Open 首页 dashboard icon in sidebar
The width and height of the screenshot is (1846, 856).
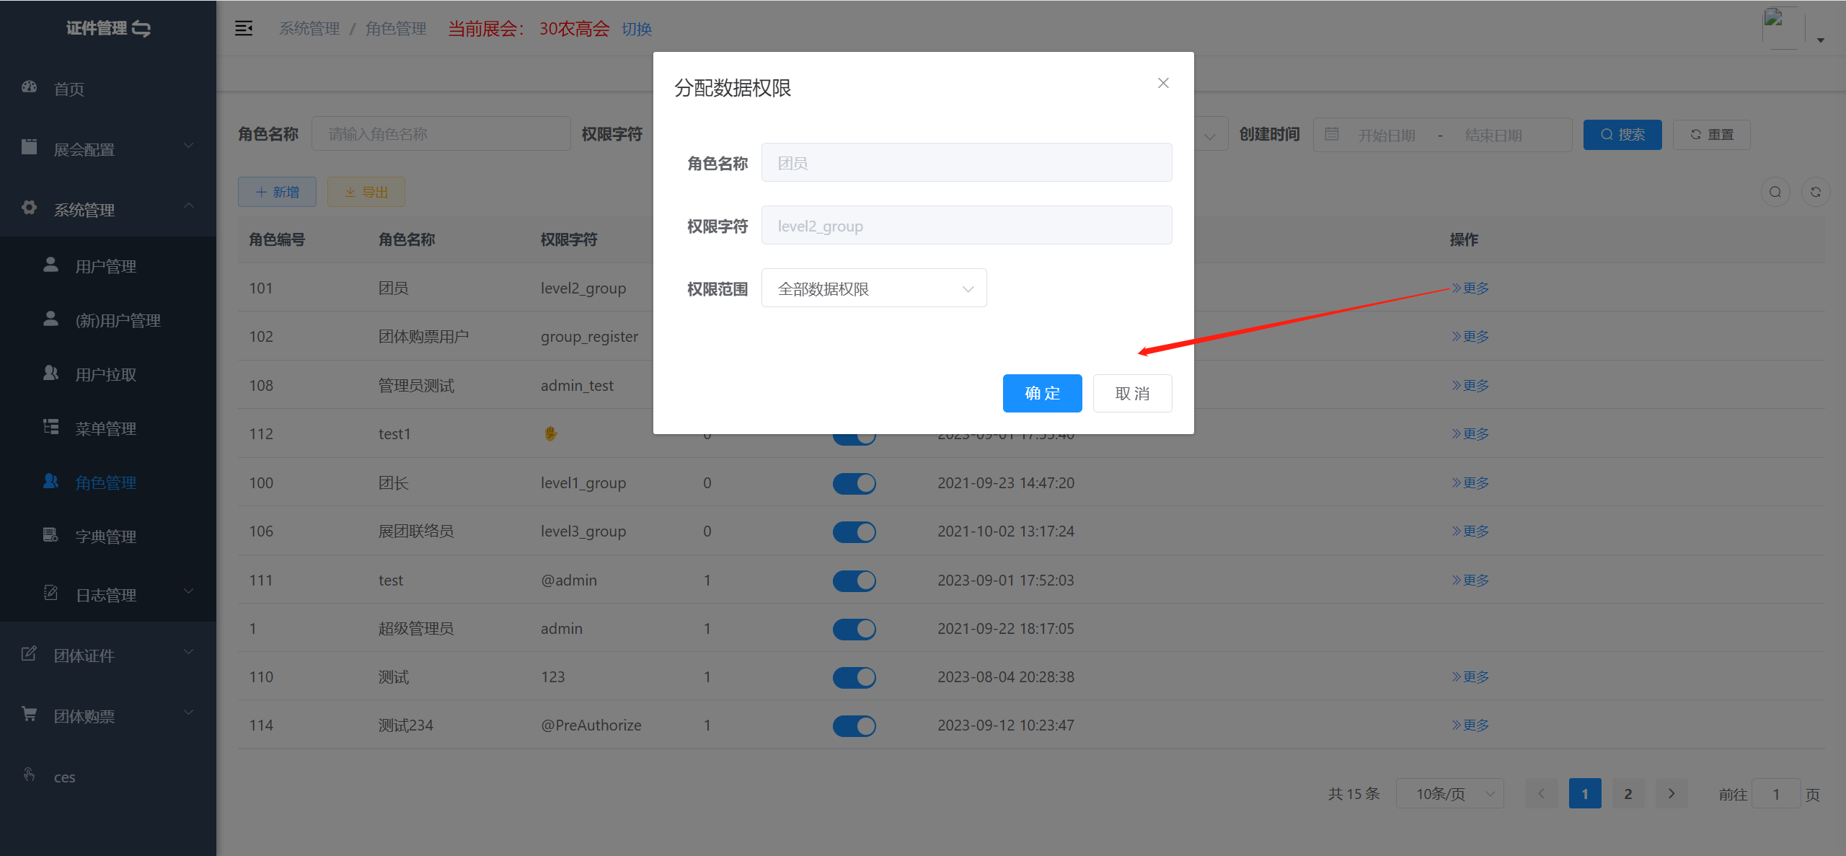coord(30,87)
